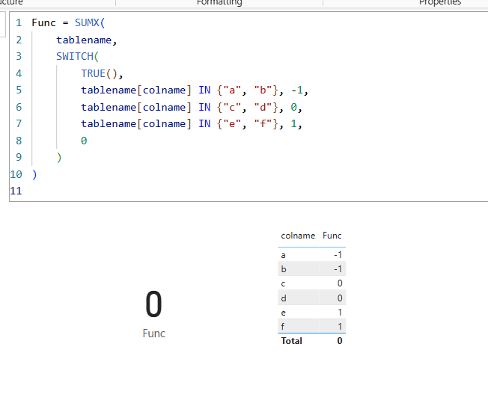This screenshot has width=488, height=418.
Task: Click the -1 value on line 5
Action: 297,90
